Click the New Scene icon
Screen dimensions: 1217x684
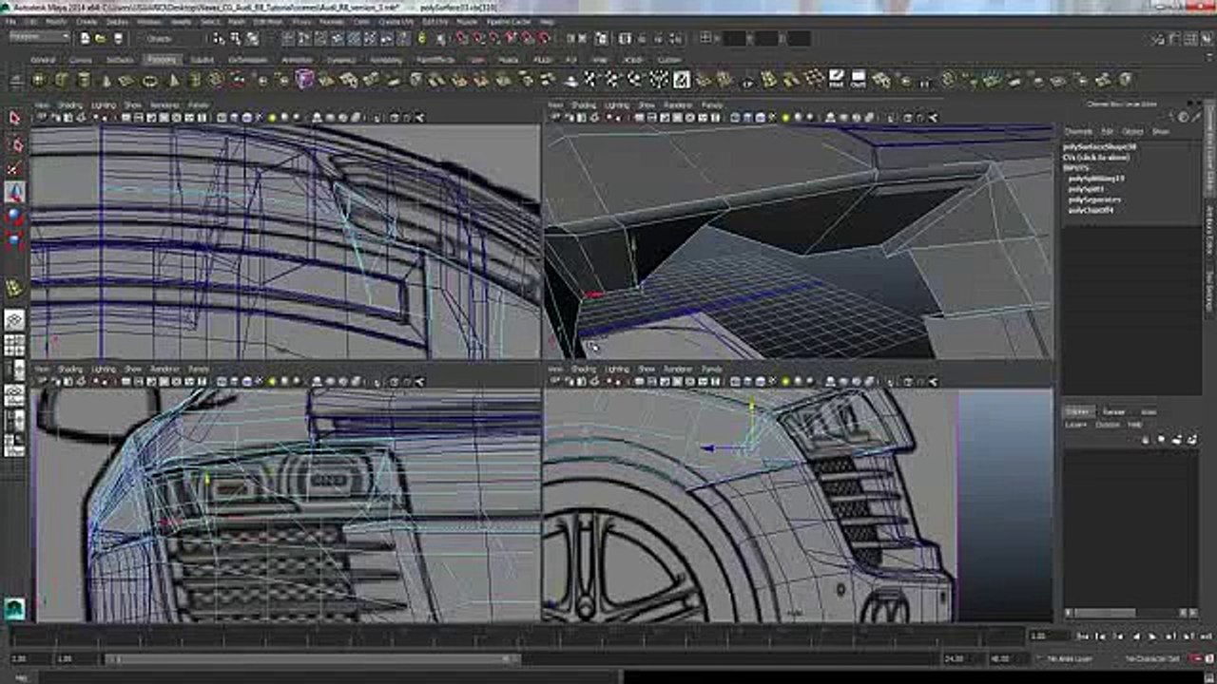(85, 38)
